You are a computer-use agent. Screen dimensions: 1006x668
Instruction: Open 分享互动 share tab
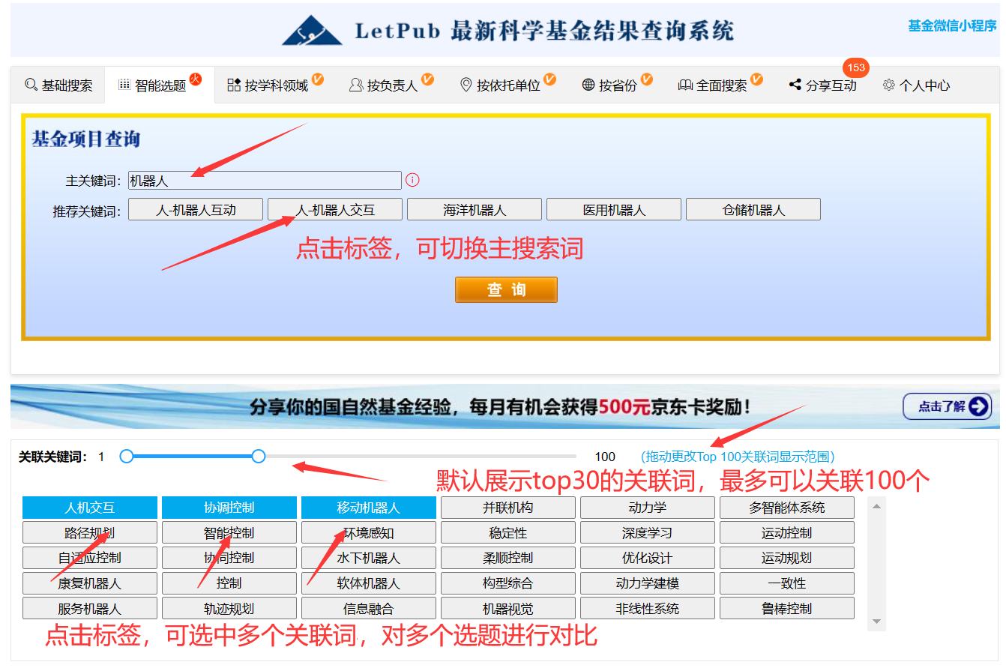[822, 85]
